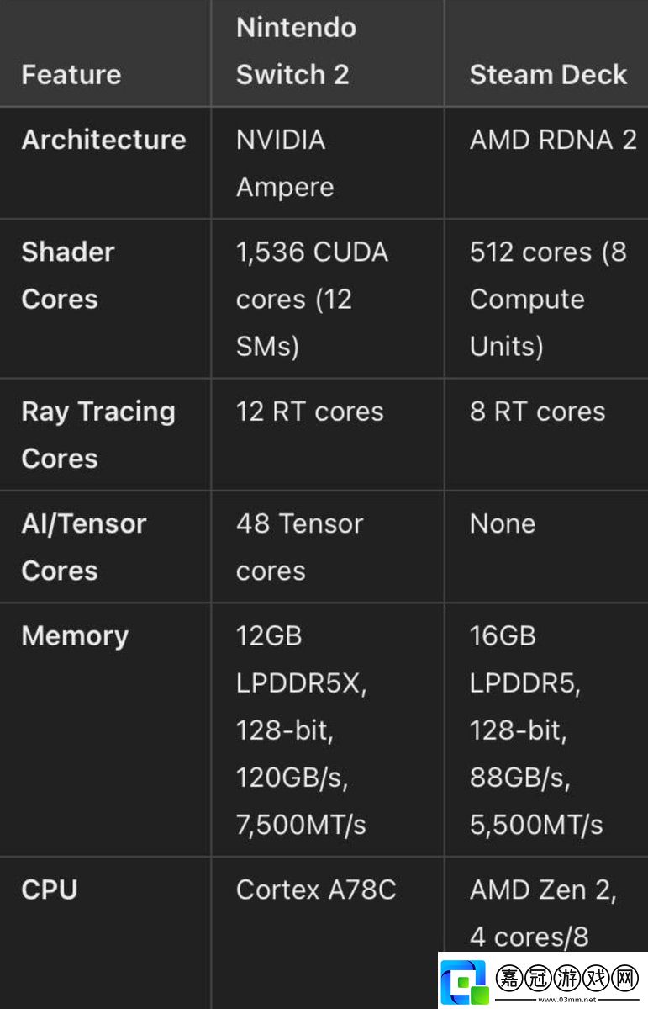
Task: Select the Nintendo Switch 2 column header
Action: [297, 50]
